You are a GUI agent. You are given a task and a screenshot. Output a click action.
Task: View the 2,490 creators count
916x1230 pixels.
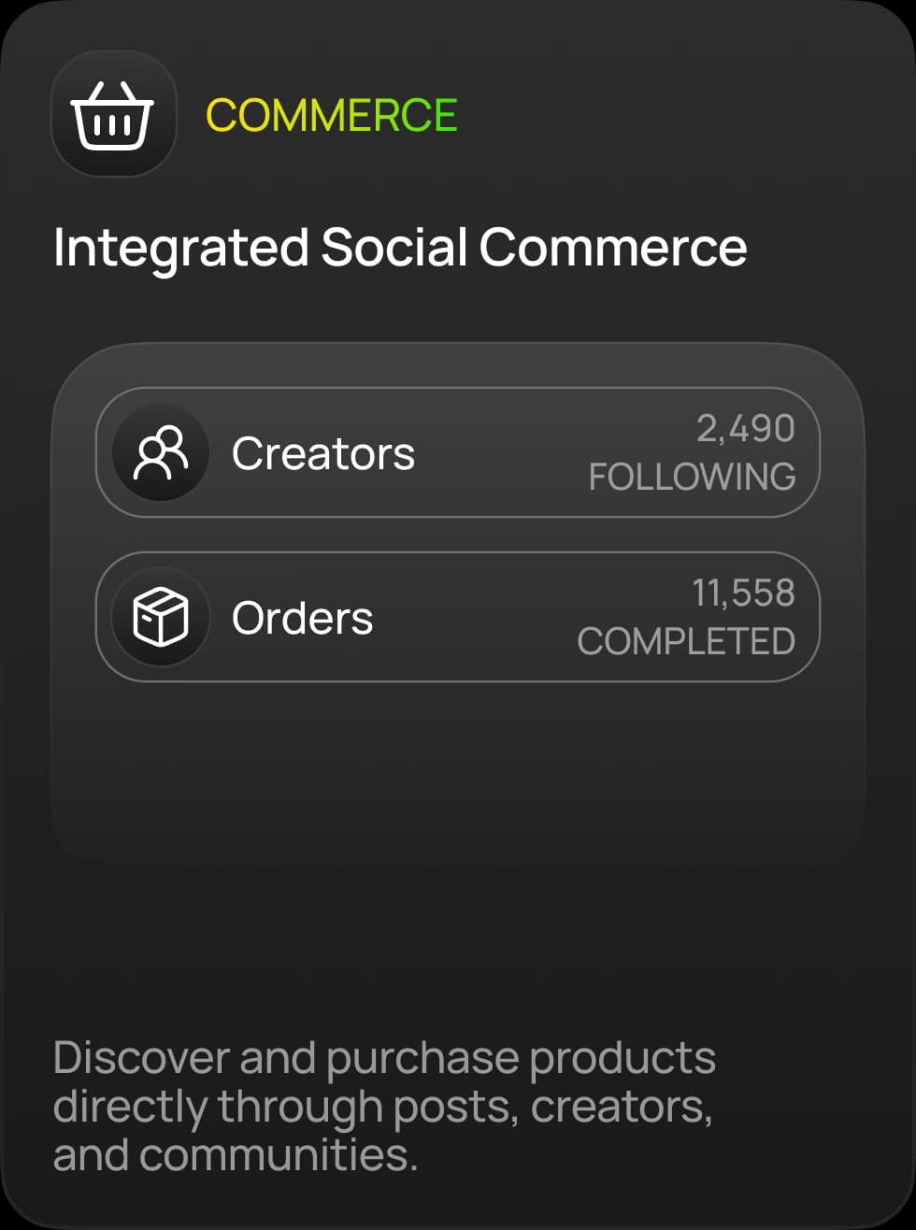(745, 429)
